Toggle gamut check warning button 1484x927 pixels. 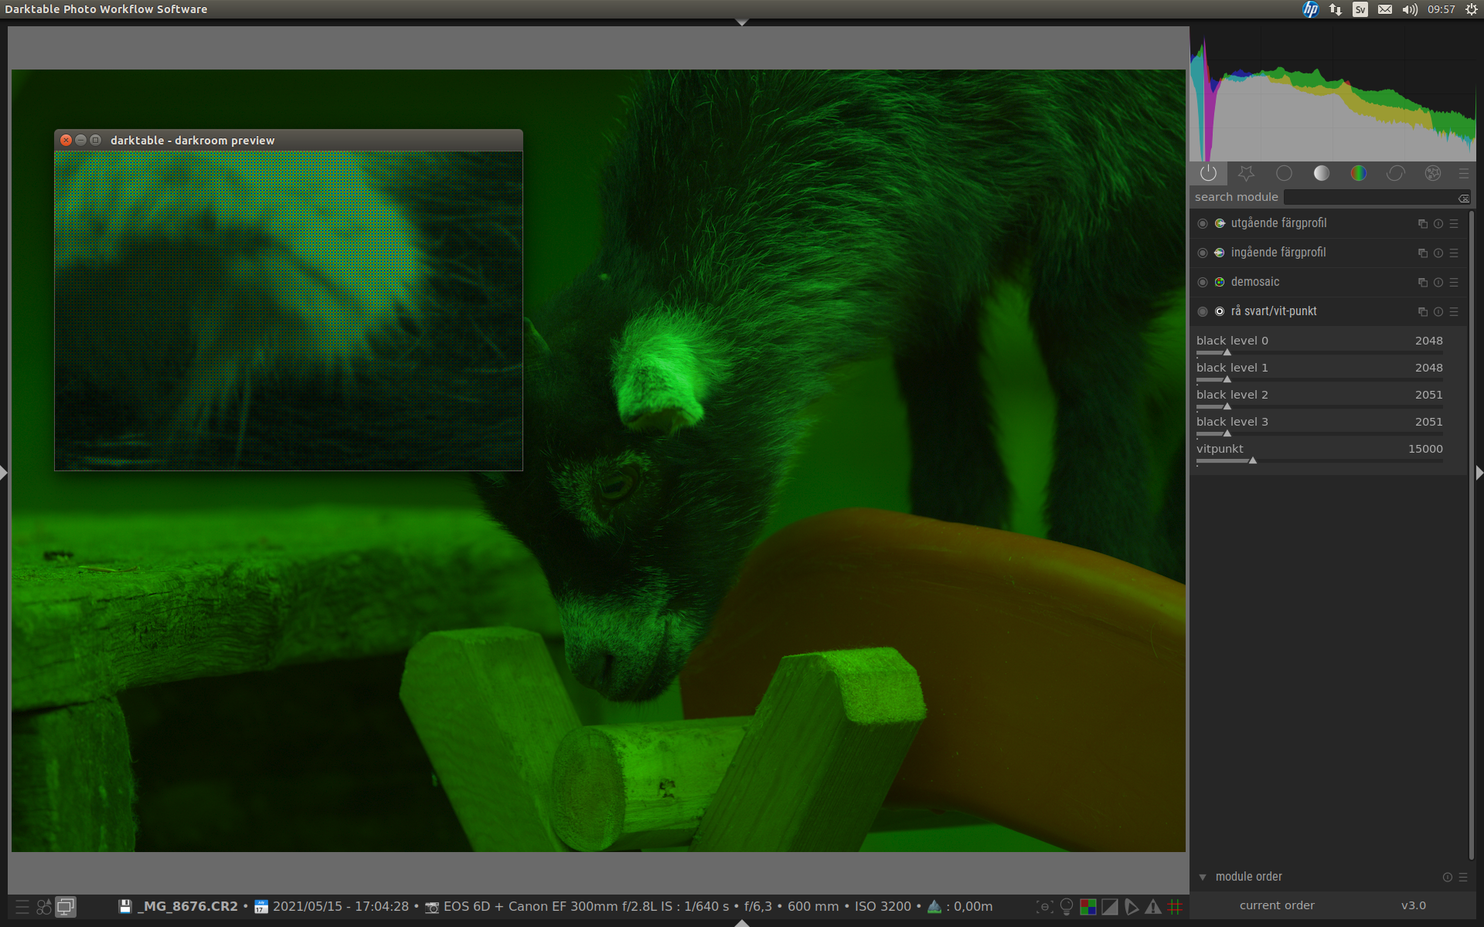1153,907
